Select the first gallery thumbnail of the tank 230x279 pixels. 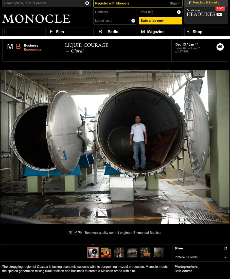coord(93,252)
